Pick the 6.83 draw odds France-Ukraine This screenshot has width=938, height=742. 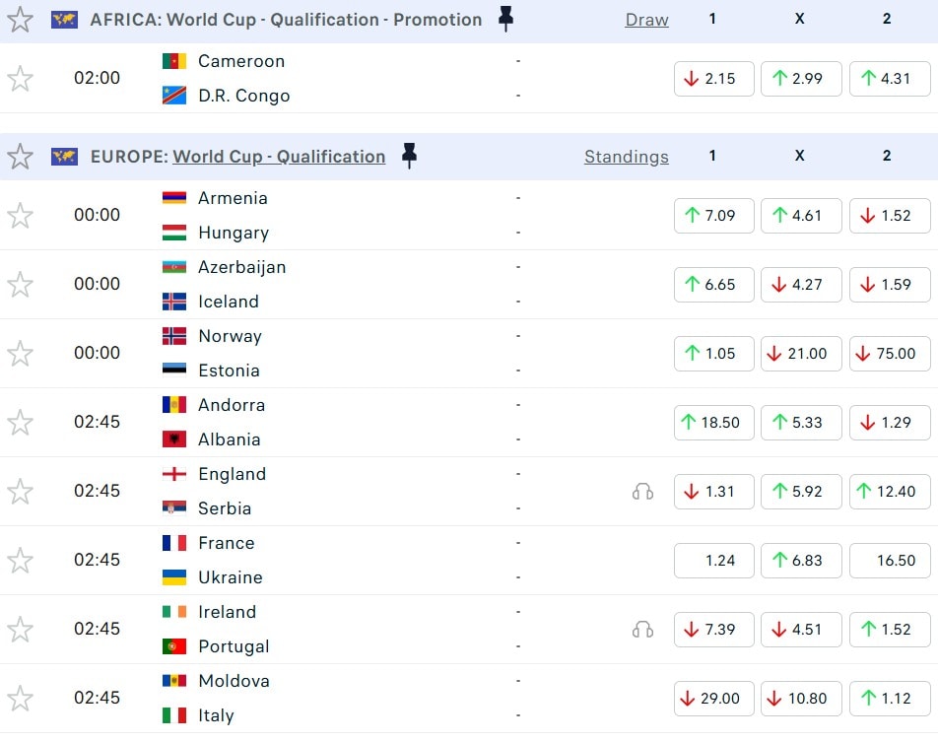pos(799,560)
